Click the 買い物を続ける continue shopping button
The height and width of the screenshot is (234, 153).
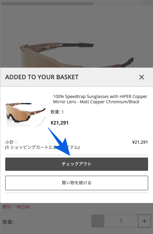[x=77, y=183]
